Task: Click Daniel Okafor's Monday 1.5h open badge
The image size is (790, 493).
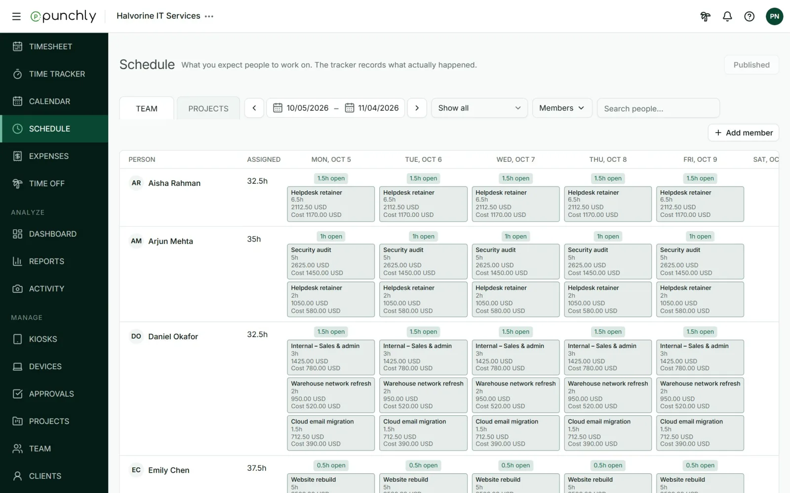Action: pos(331,332)
